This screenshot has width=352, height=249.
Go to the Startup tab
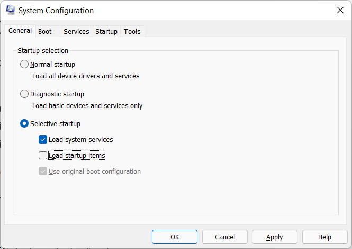coord(106,31)
